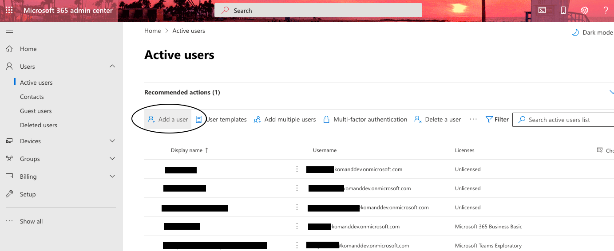Click the User templates document icon
The image size is (614, 251).
click(x=199, y=119)
